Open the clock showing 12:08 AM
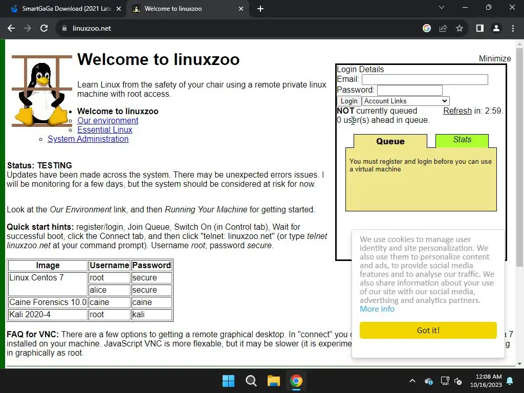Viewport: 524px width, 393px height. (486, 381)
